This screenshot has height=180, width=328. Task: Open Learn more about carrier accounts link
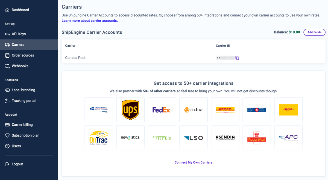[x=90, y=21]
